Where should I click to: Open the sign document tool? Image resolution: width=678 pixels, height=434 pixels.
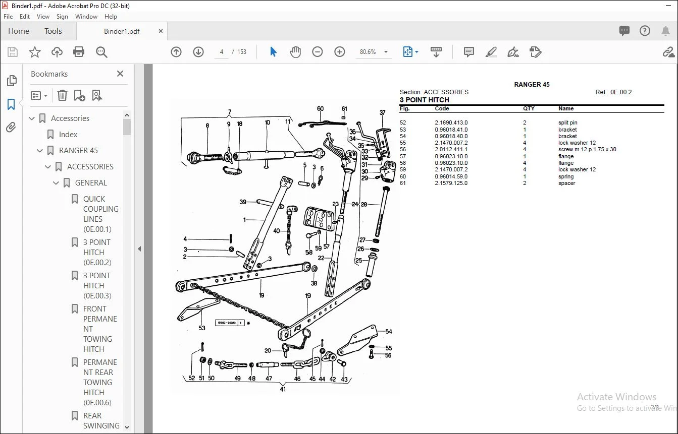513,52
